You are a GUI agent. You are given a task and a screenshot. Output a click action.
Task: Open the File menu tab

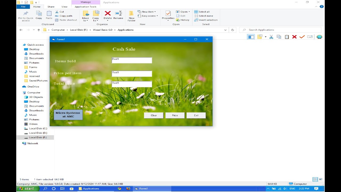pos(23,7)
